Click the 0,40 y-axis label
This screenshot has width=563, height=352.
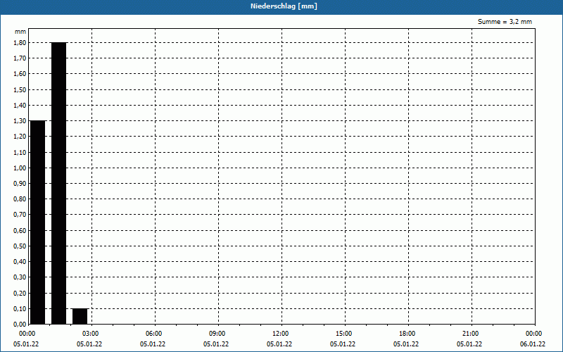[x=20, y=261]
